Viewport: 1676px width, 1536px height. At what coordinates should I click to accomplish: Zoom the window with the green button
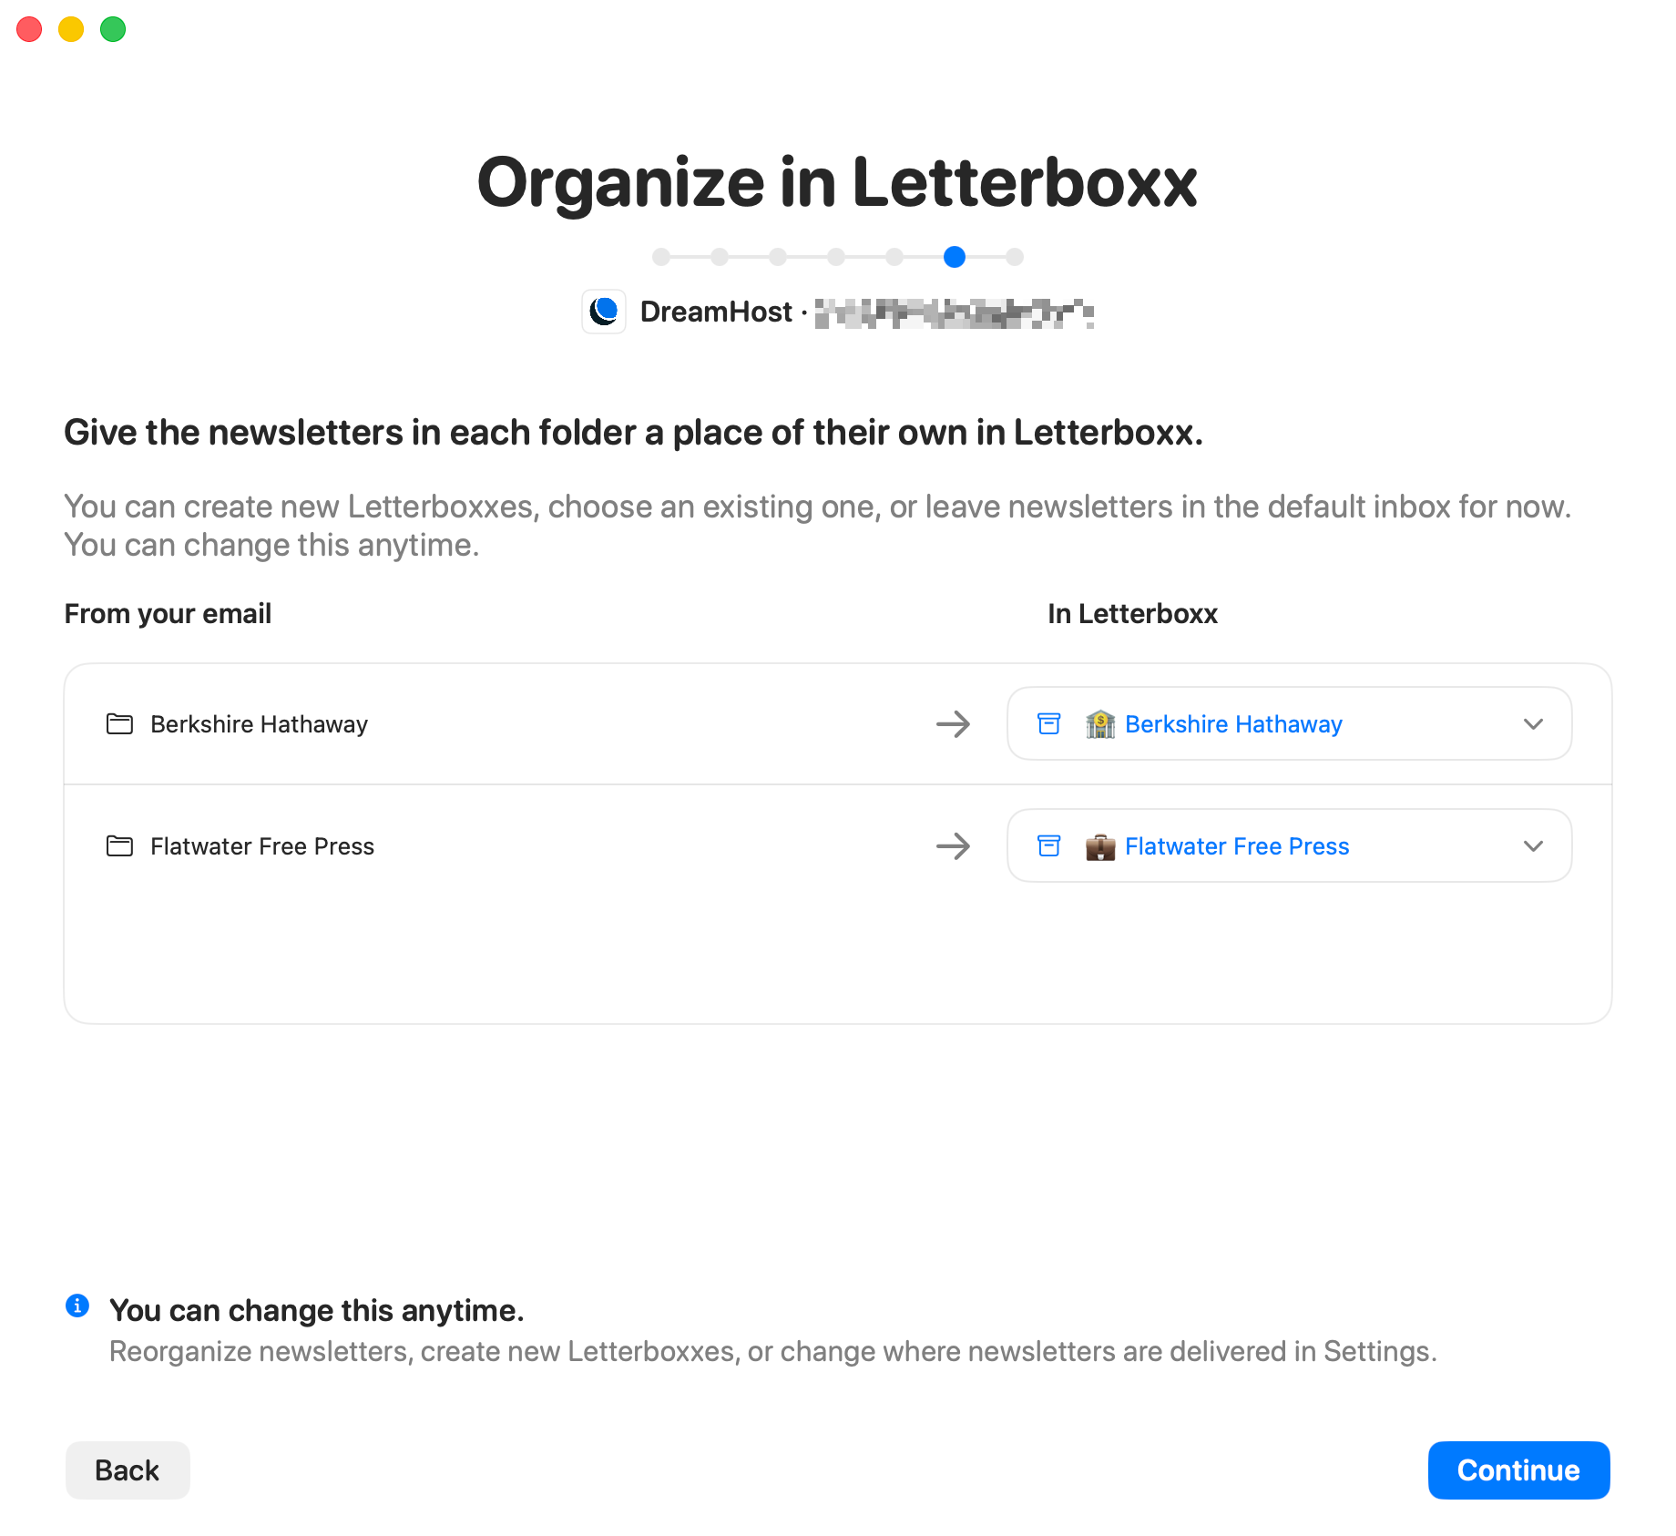click(x=113, y=29)
